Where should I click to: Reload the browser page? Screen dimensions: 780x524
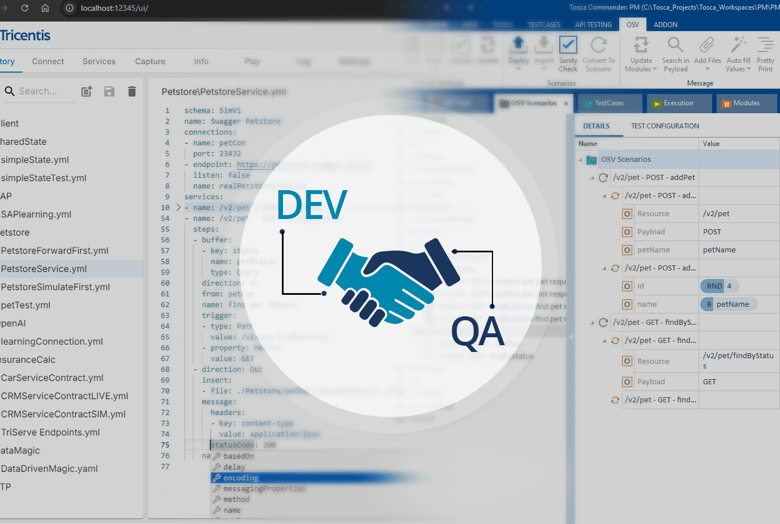pos(25,8)
